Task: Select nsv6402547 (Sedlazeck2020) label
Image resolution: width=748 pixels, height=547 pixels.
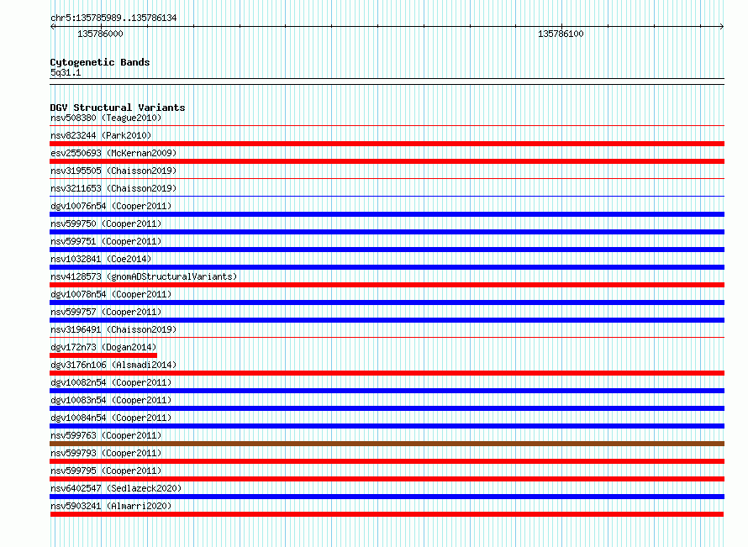Action: point(116,488)
